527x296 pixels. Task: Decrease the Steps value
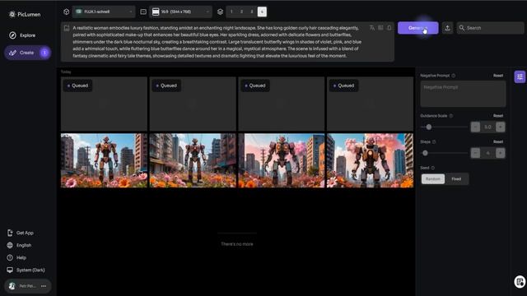pyautogui.click(x=475, y=153)
